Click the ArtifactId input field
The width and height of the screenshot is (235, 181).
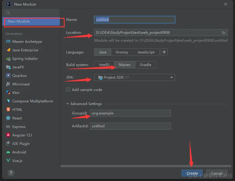(130, 126)
